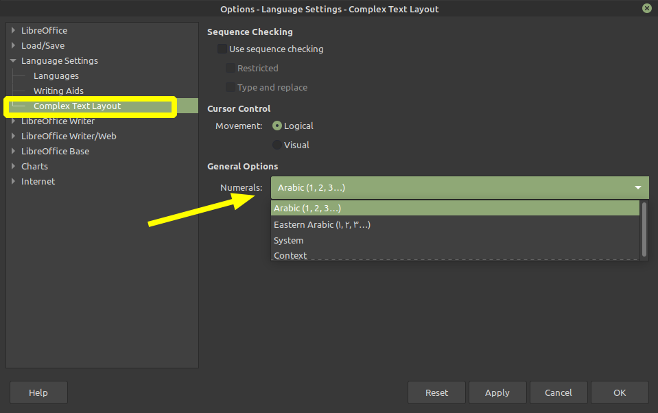Screen dimensions: 658x413
Task: Choose Context in the numerals list
Action: (290, 255)
